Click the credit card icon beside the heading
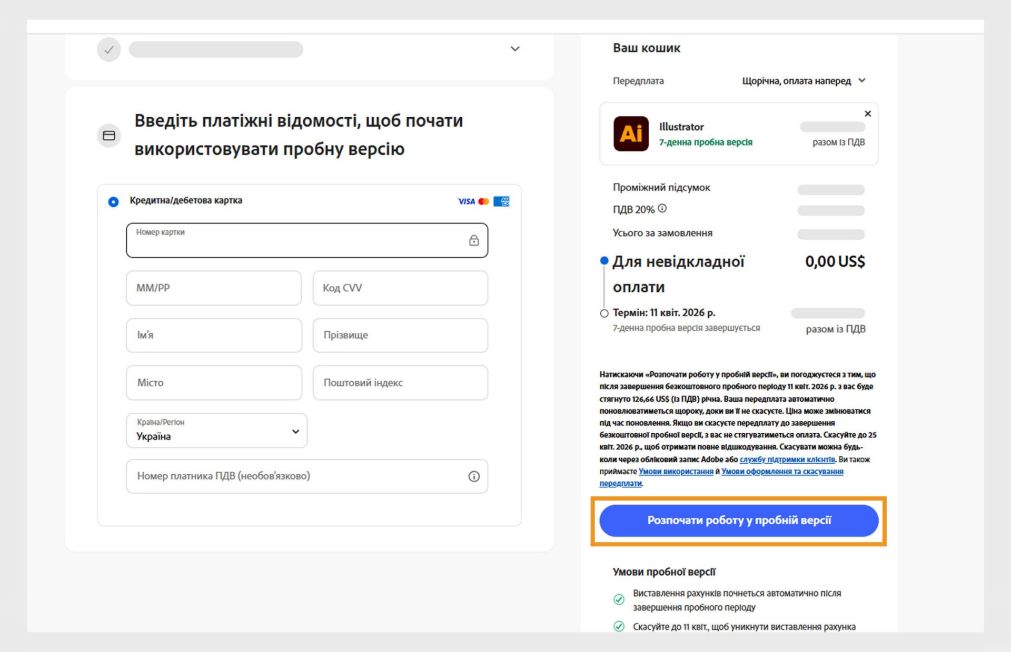 [109, 136]
